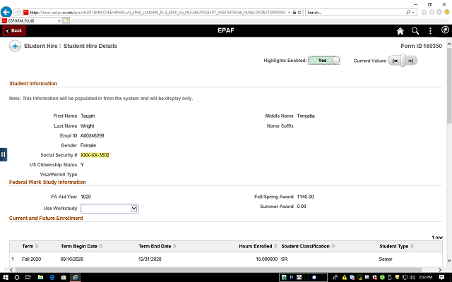Click the Current Values slider handle
This screenshot has height=282, width=452.
point(403,61)
